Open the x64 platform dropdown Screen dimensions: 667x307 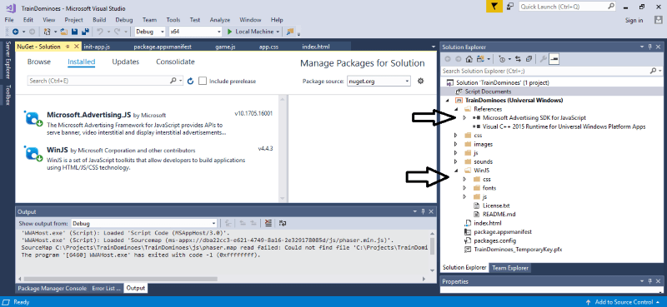pyautogui.click(x=195, y=32)
